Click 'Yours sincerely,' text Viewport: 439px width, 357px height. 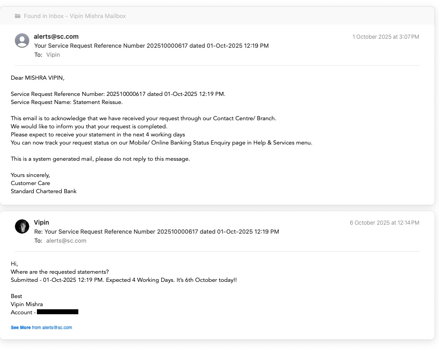point(30,175)
